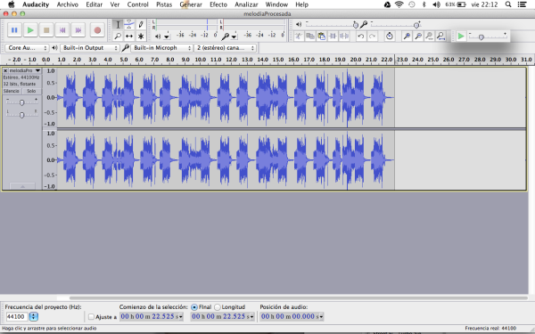Open the selection end time format dropdown
The image size is (535, 334).
click(251, 316)
